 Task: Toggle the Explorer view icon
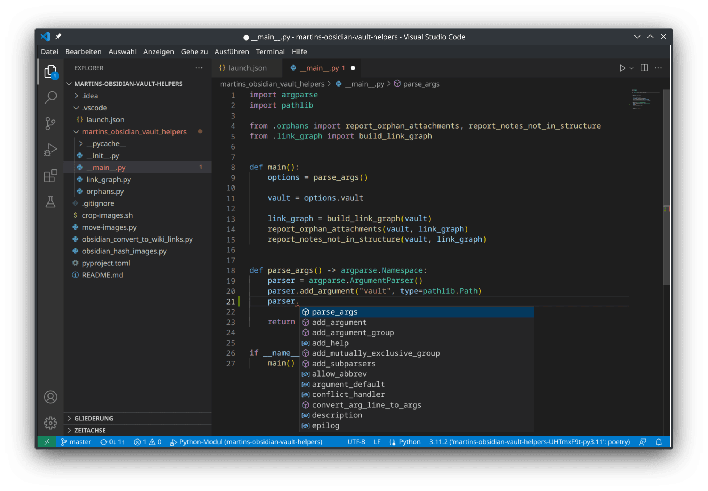(x=51, y=71)
